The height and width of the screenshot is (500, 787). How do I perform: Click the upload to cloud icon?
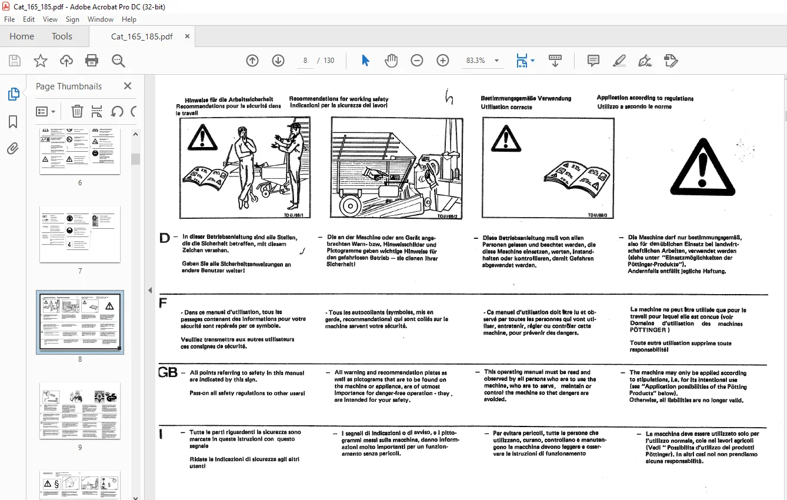pyautogui.click(x=66, y=61)
